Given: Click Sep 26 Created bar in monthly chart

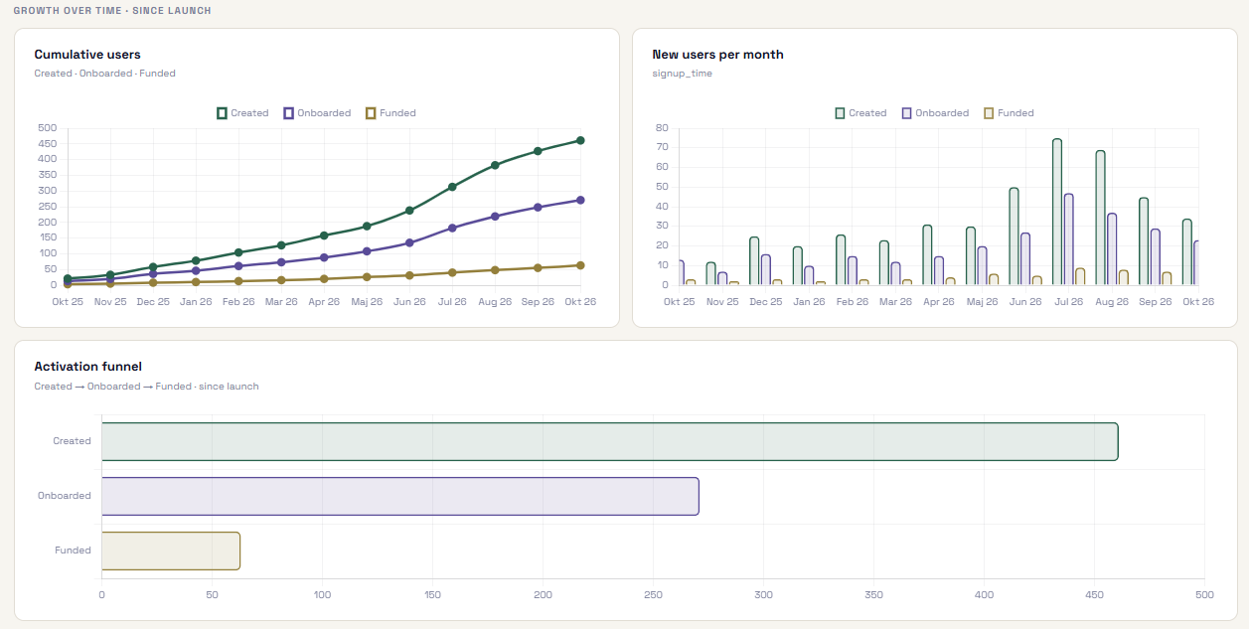Looking at the screenshot, I should pos(1144,241).
